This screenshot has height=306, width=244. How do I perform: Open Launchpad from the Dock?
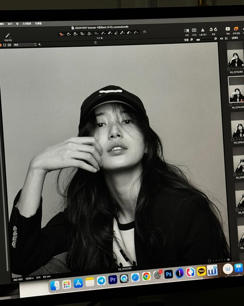pos(67,284)
